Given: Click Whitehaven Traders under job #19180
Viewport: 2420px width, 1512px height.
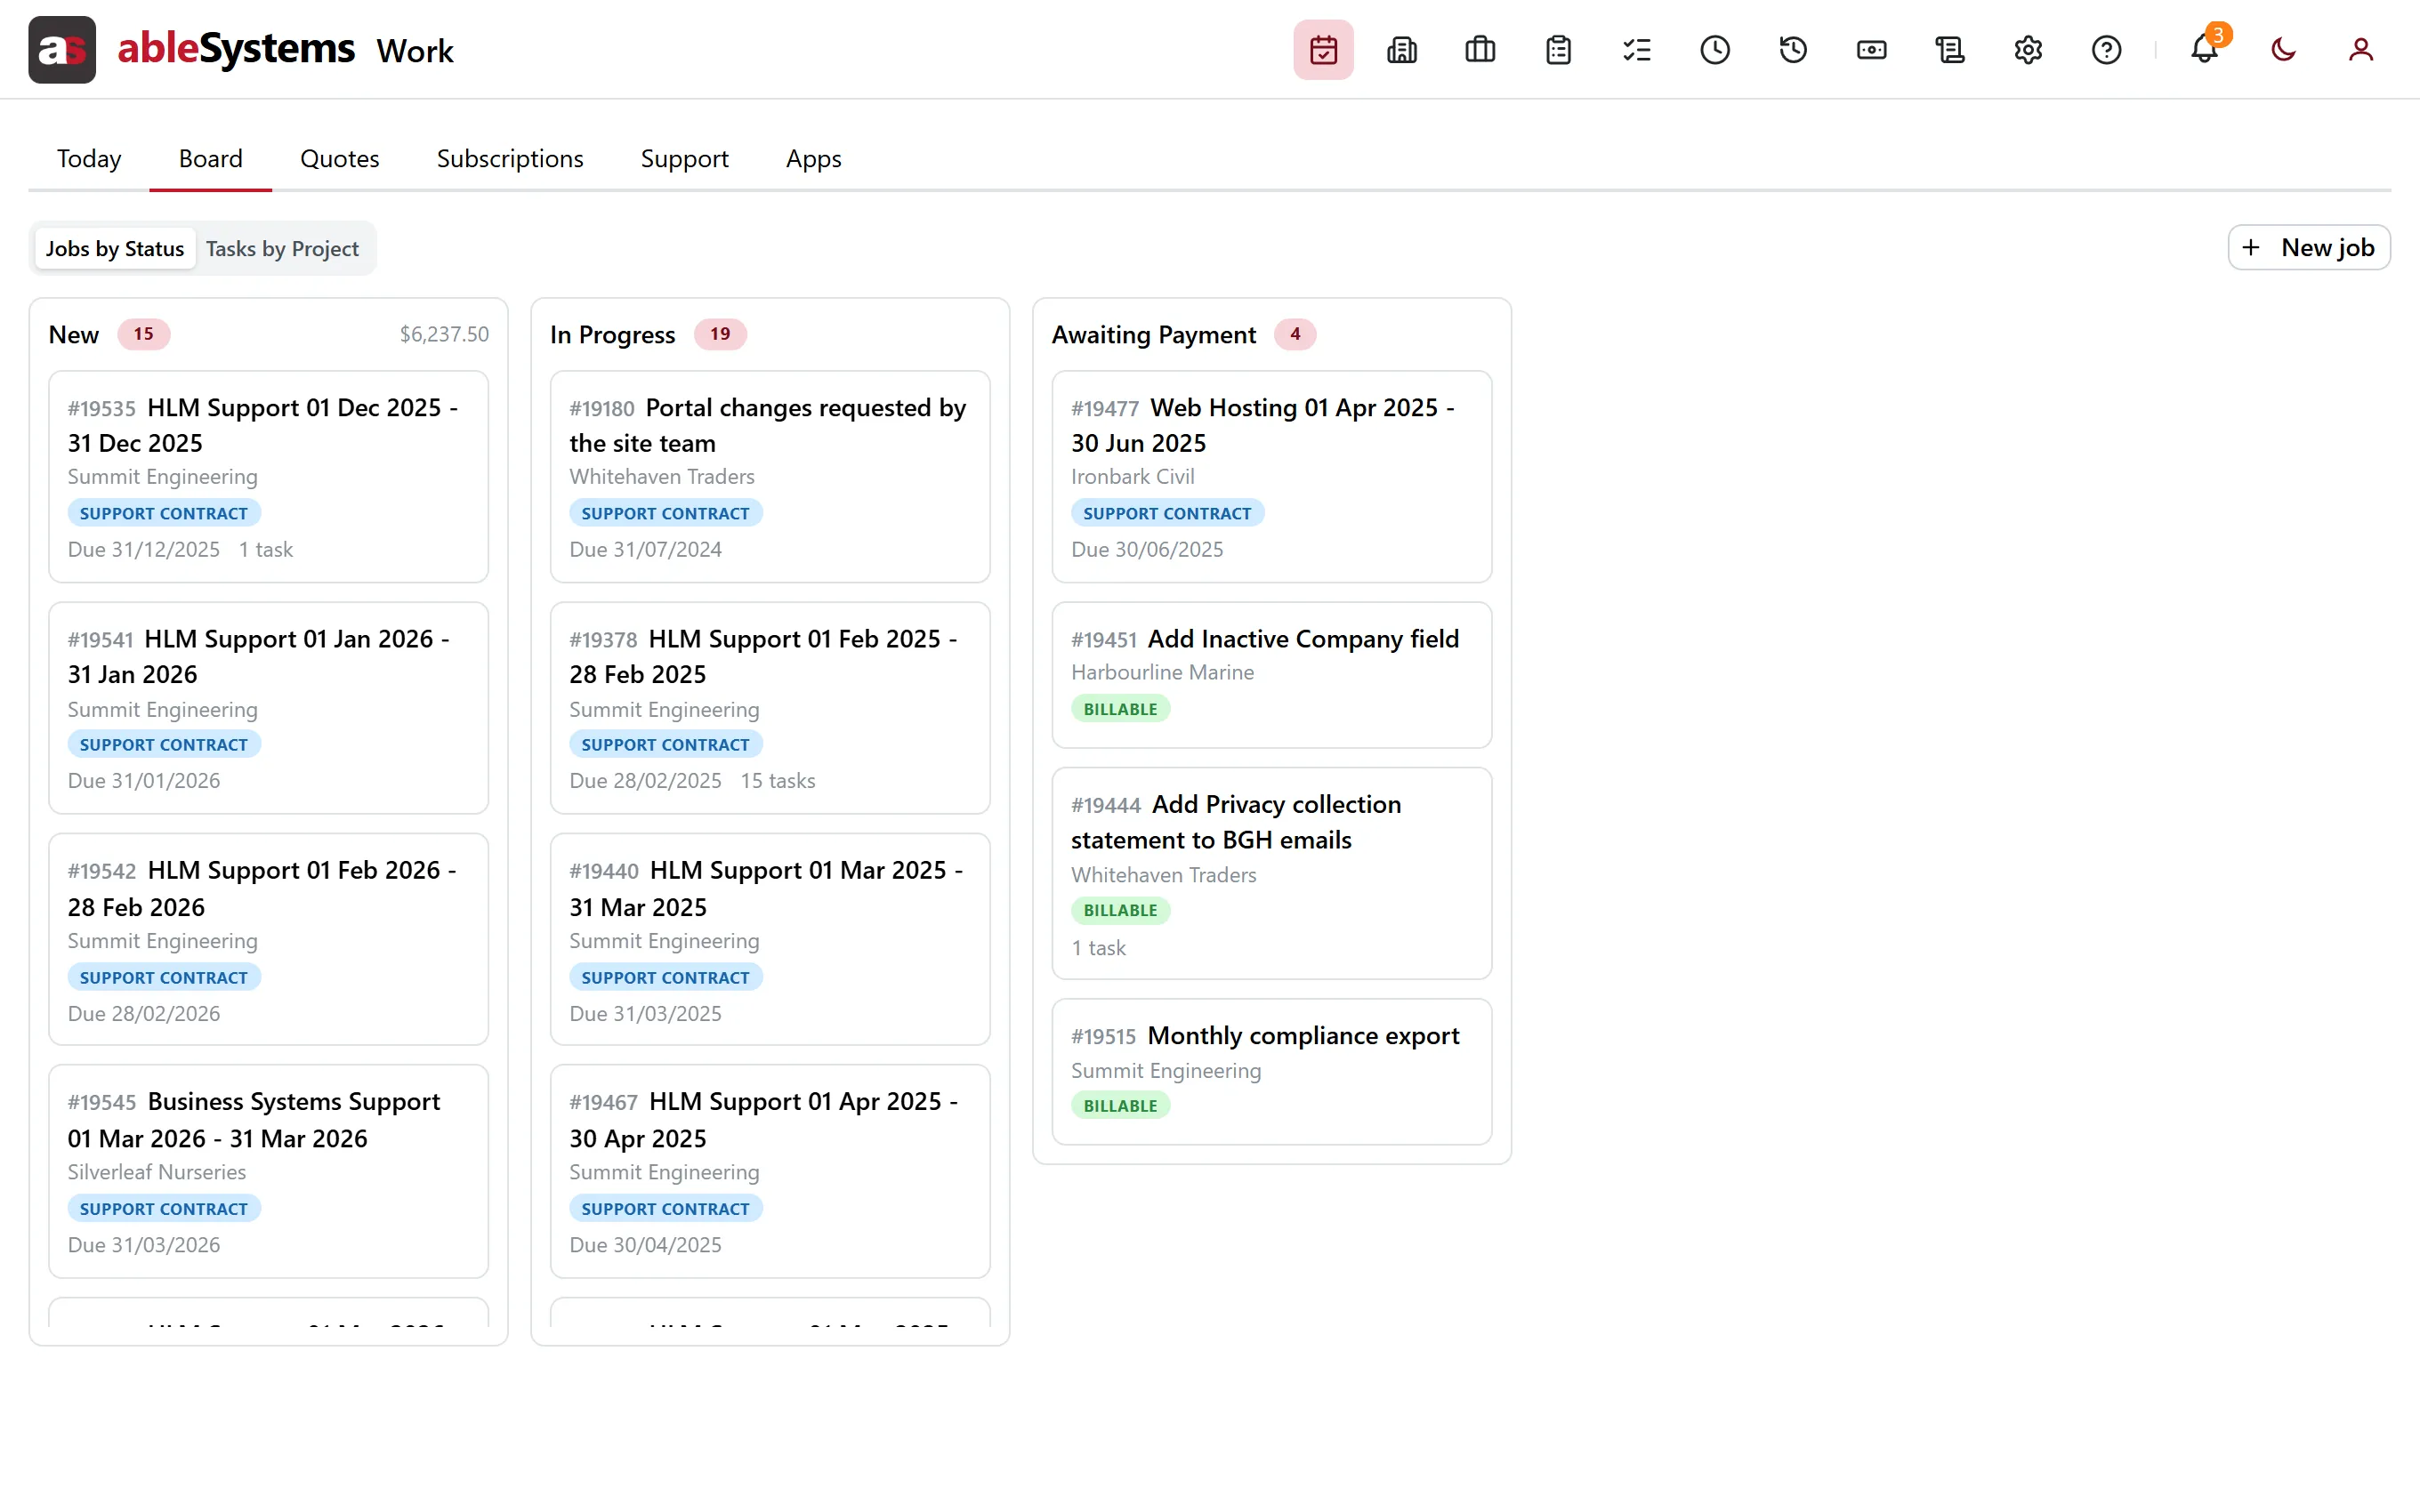Looking at the screenshot, I should (662, 477).
